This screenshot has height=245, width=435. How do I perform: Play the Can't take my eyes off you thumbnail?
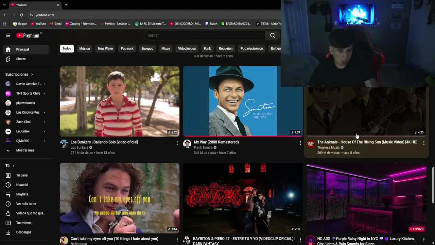120,198
